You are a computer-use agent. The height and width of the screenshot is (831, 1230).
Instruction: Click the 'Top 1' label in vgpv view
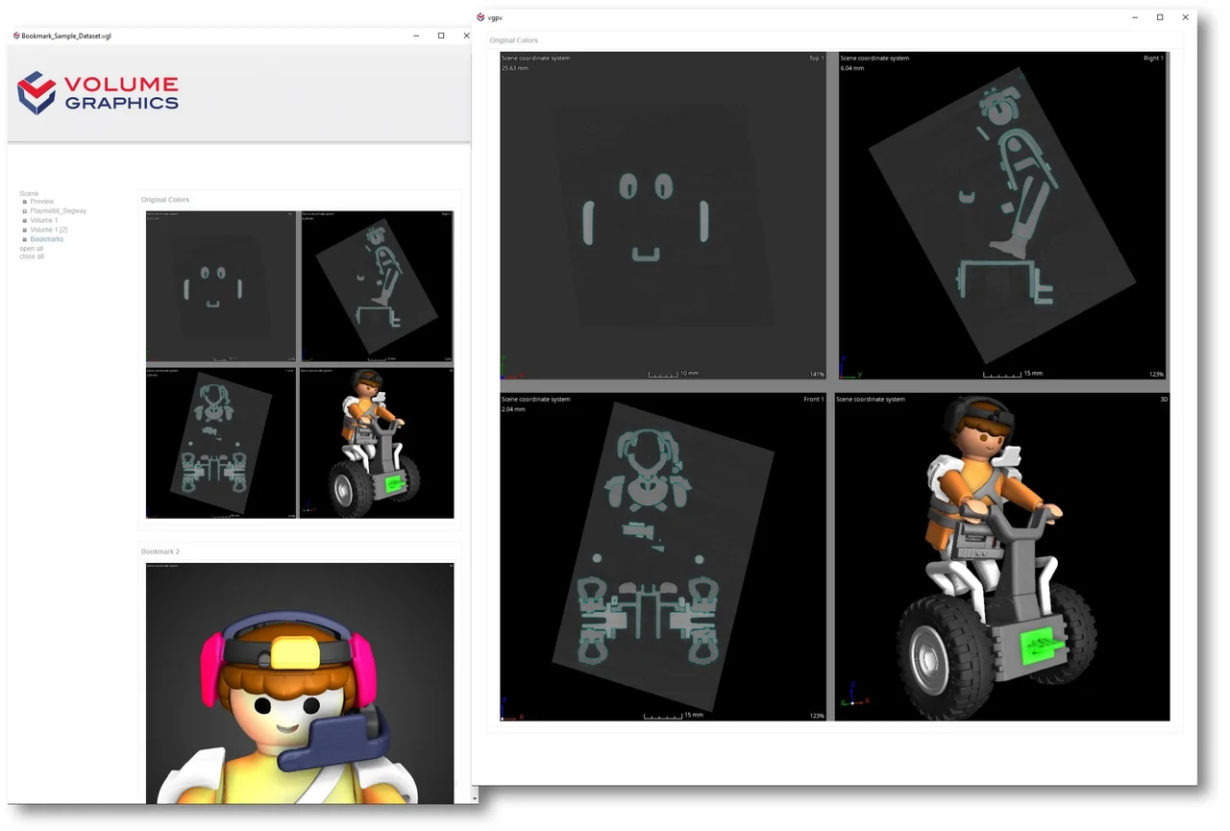(816, 58)
